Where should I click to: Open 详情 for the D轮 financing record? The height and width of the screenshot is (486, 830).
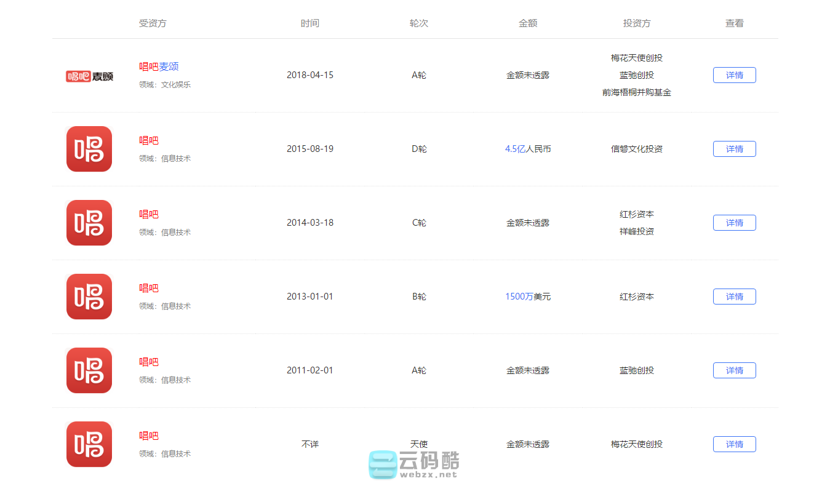734,148
